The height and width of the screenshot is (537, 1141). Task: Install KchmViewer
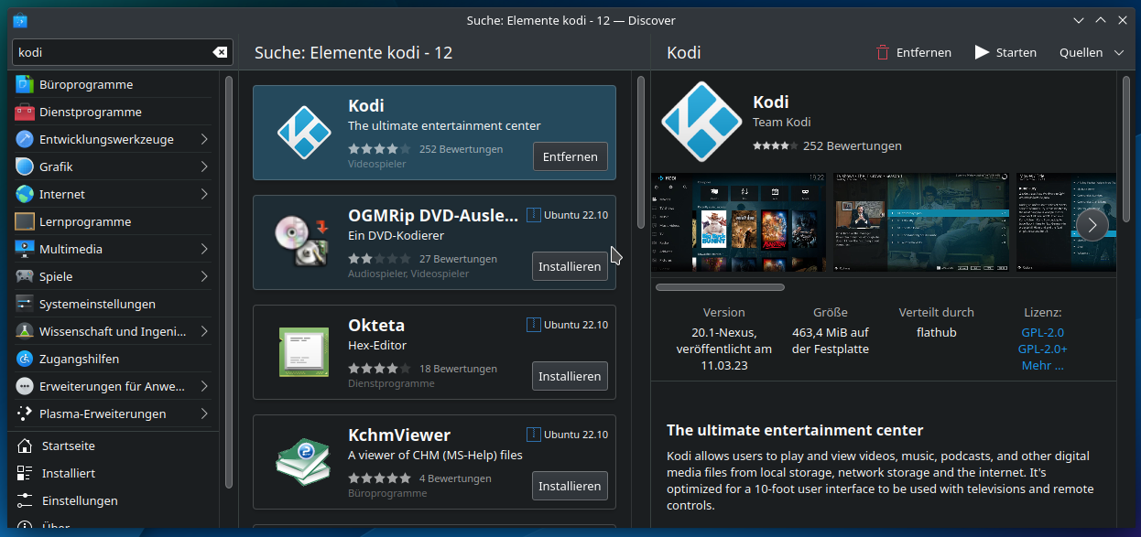click(570, 486)
